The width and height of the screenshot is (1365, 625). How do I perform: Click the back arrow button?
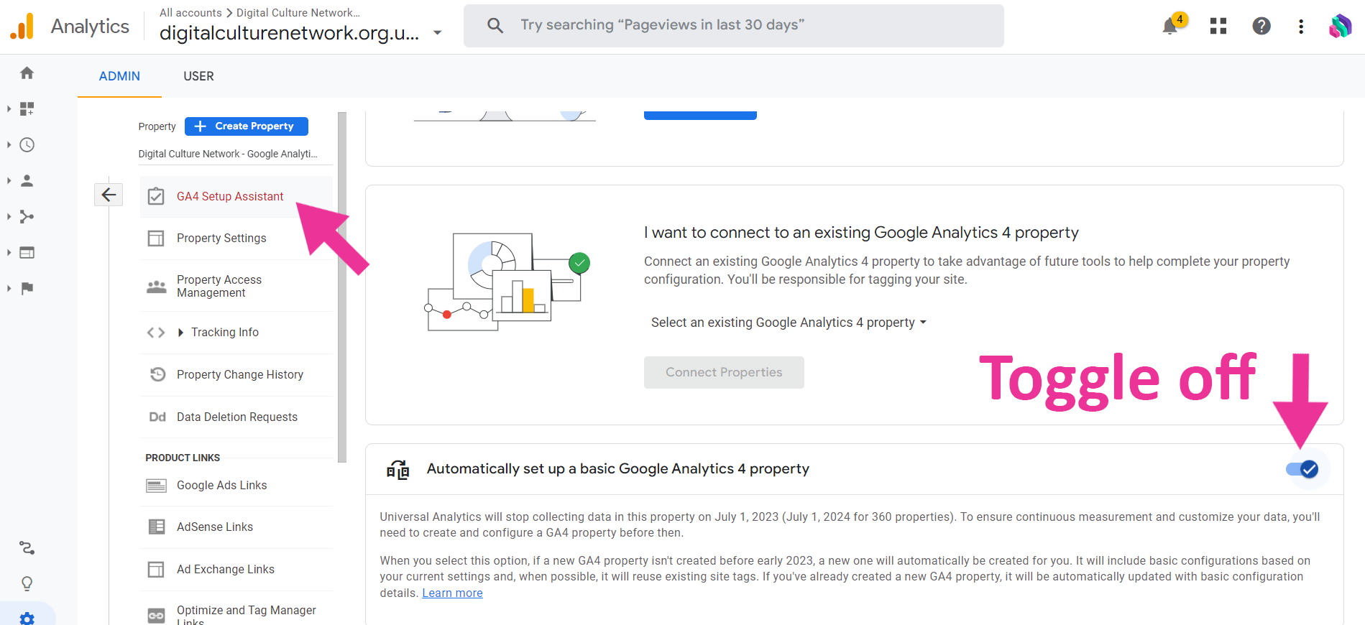click(x=109, y=195)
